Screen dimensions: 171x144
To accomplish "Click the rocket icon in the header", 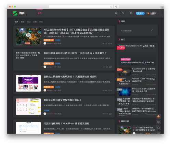I will (x=116, y=13).
